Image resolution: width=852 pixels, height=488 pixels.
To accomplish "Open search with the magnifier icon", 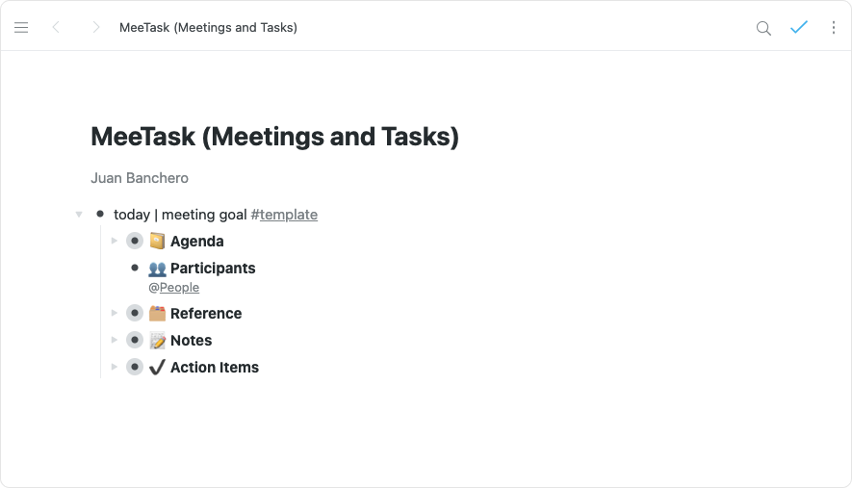I will 763,28.
